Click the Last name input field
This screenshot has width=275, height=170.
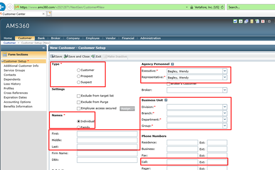(x=107, y=147)
